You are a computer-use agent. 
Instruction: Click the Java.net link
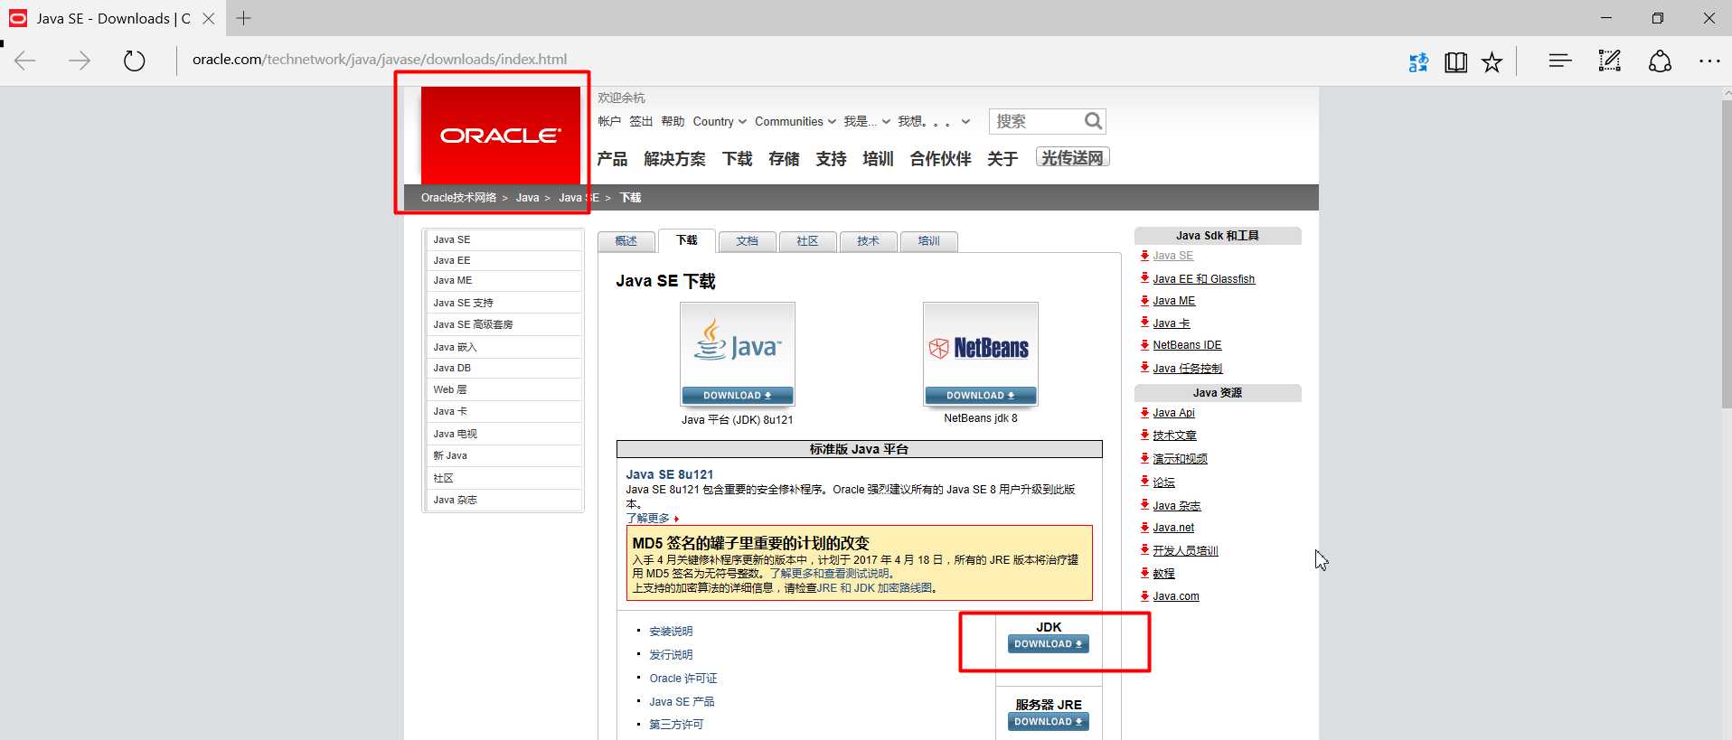pyautogui.click(x=1173, y=528)
